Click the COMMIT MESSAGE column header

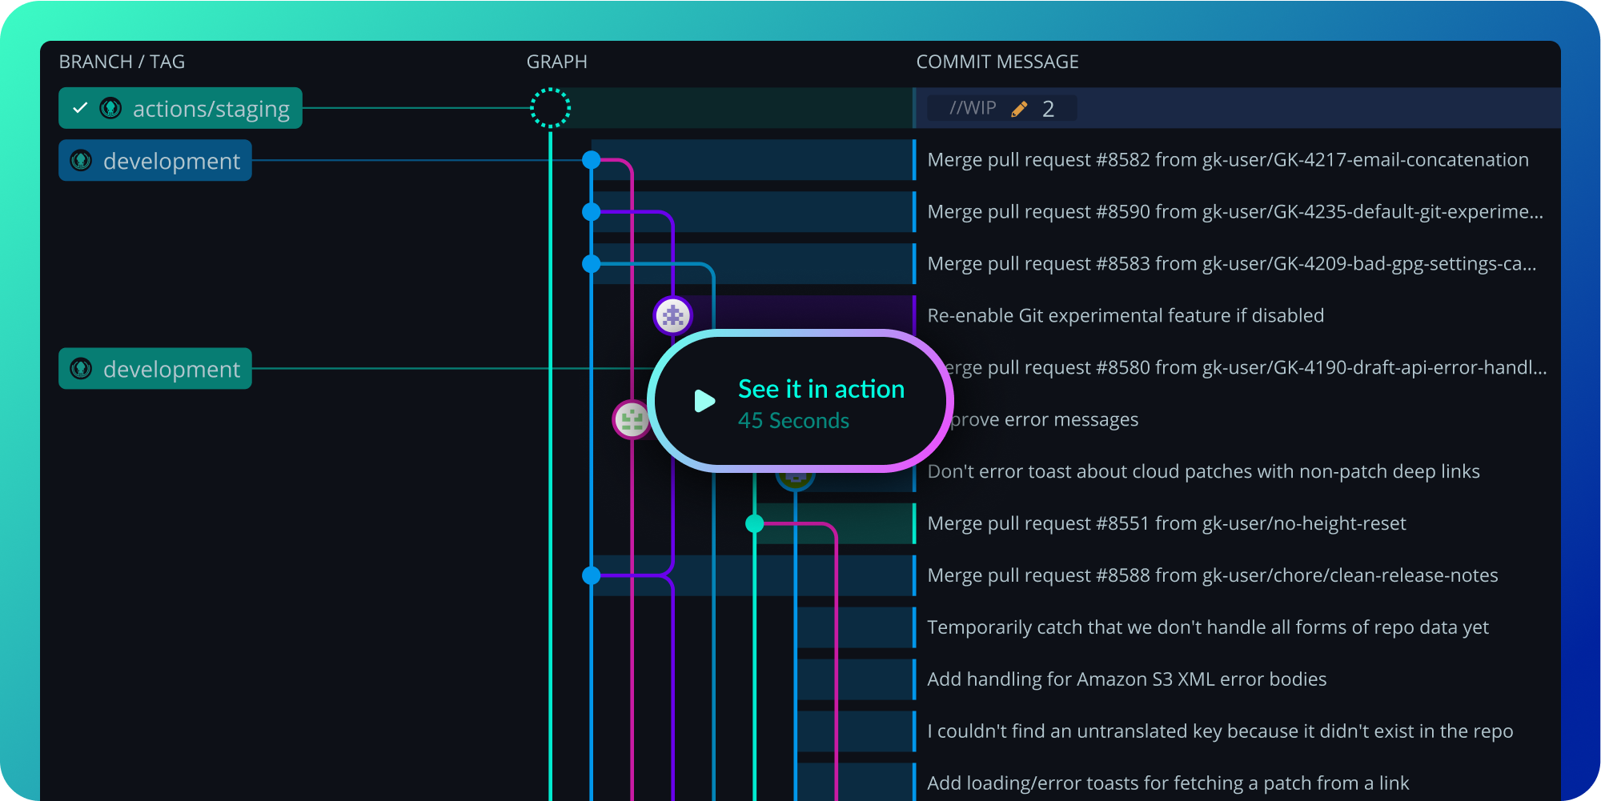tap(997, 62)
